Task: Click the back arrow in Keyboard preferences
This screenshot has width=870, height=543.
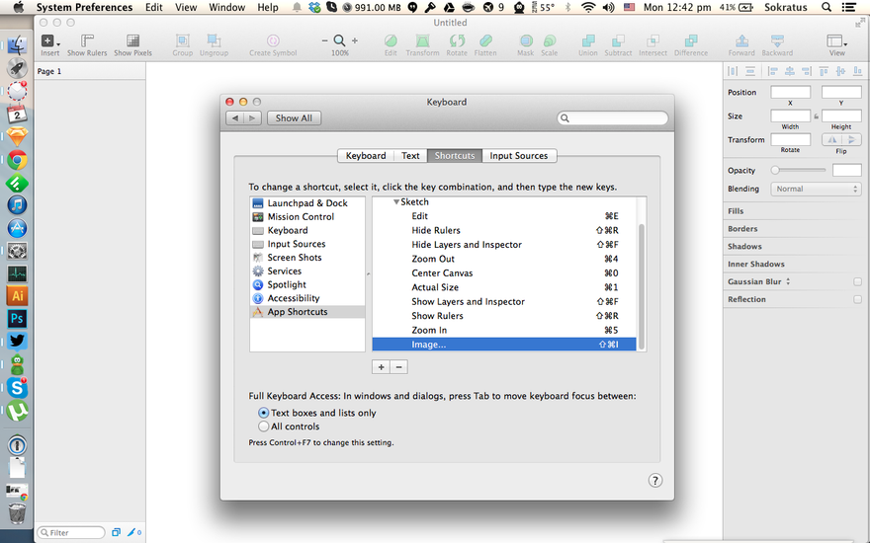Action: (235, 118)
